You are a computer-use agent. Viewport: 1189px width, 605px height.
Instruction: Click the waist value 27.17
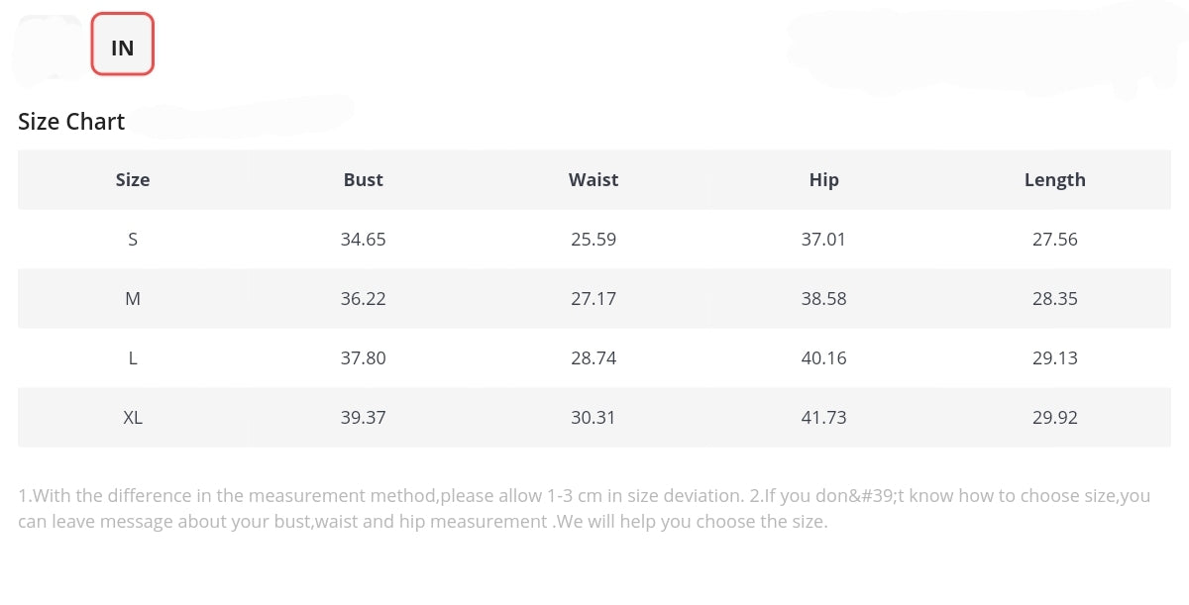(x=594, y=299)
